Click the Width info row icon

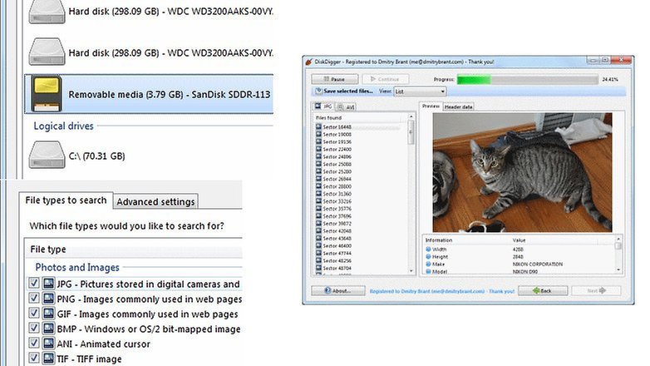coord(429,248)
